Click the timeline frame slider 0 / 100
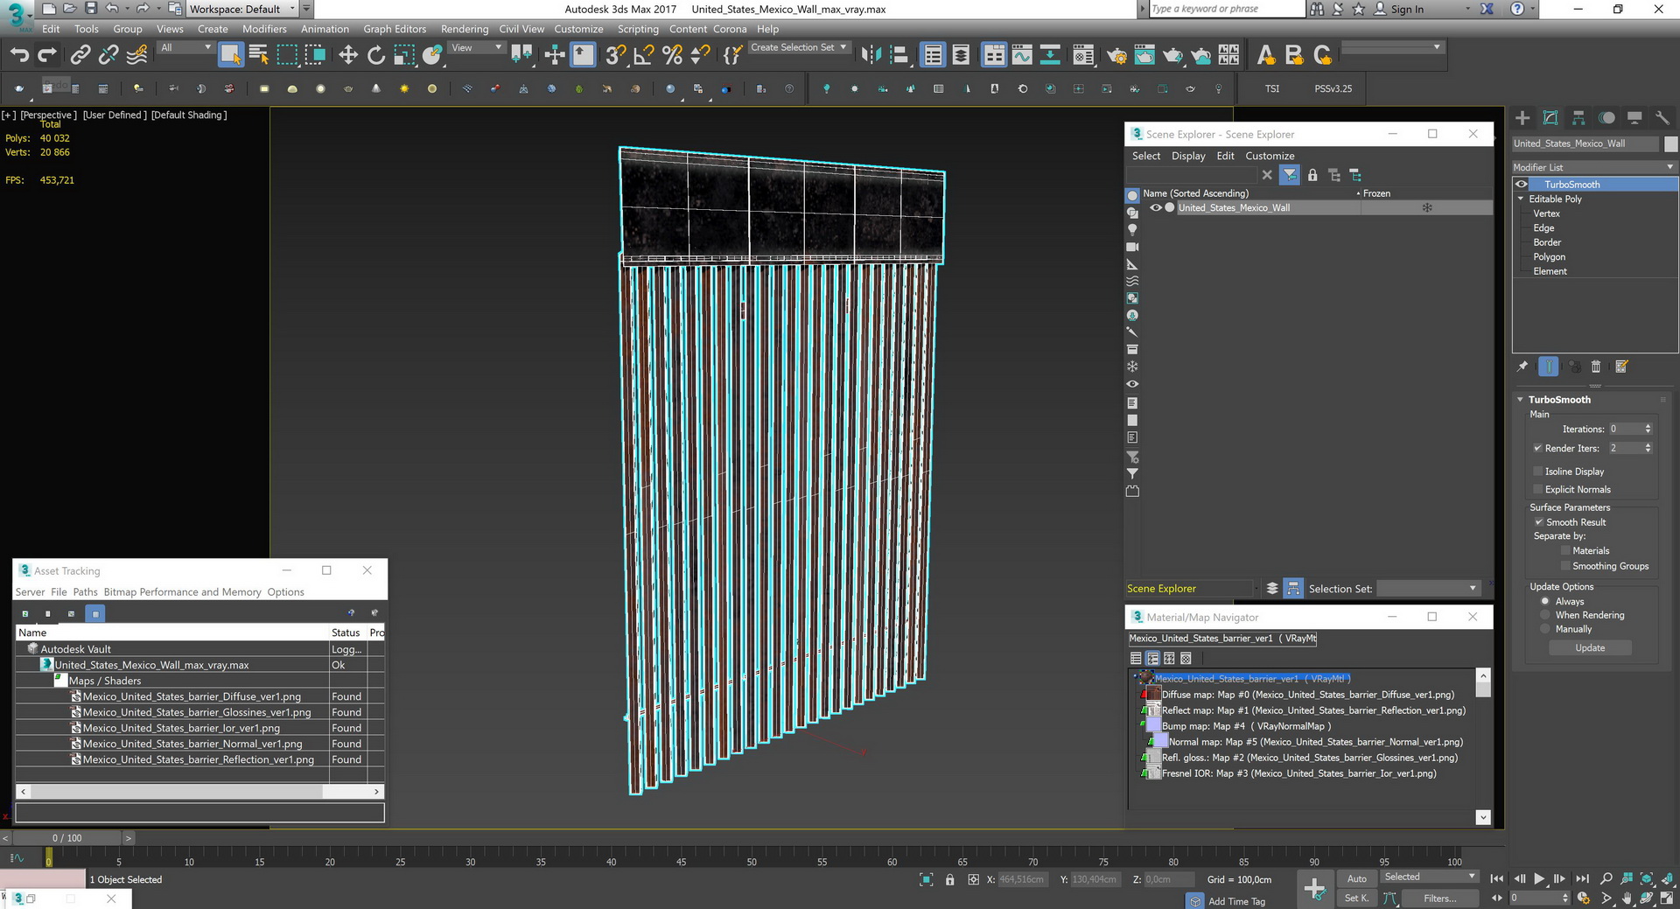Viewport: 1680px width, 909px height. click(x=67, y=838)
